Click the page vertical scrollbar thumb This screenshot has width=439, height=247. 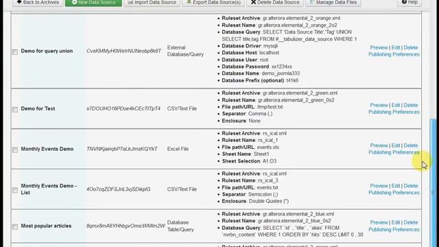(433, 183)
